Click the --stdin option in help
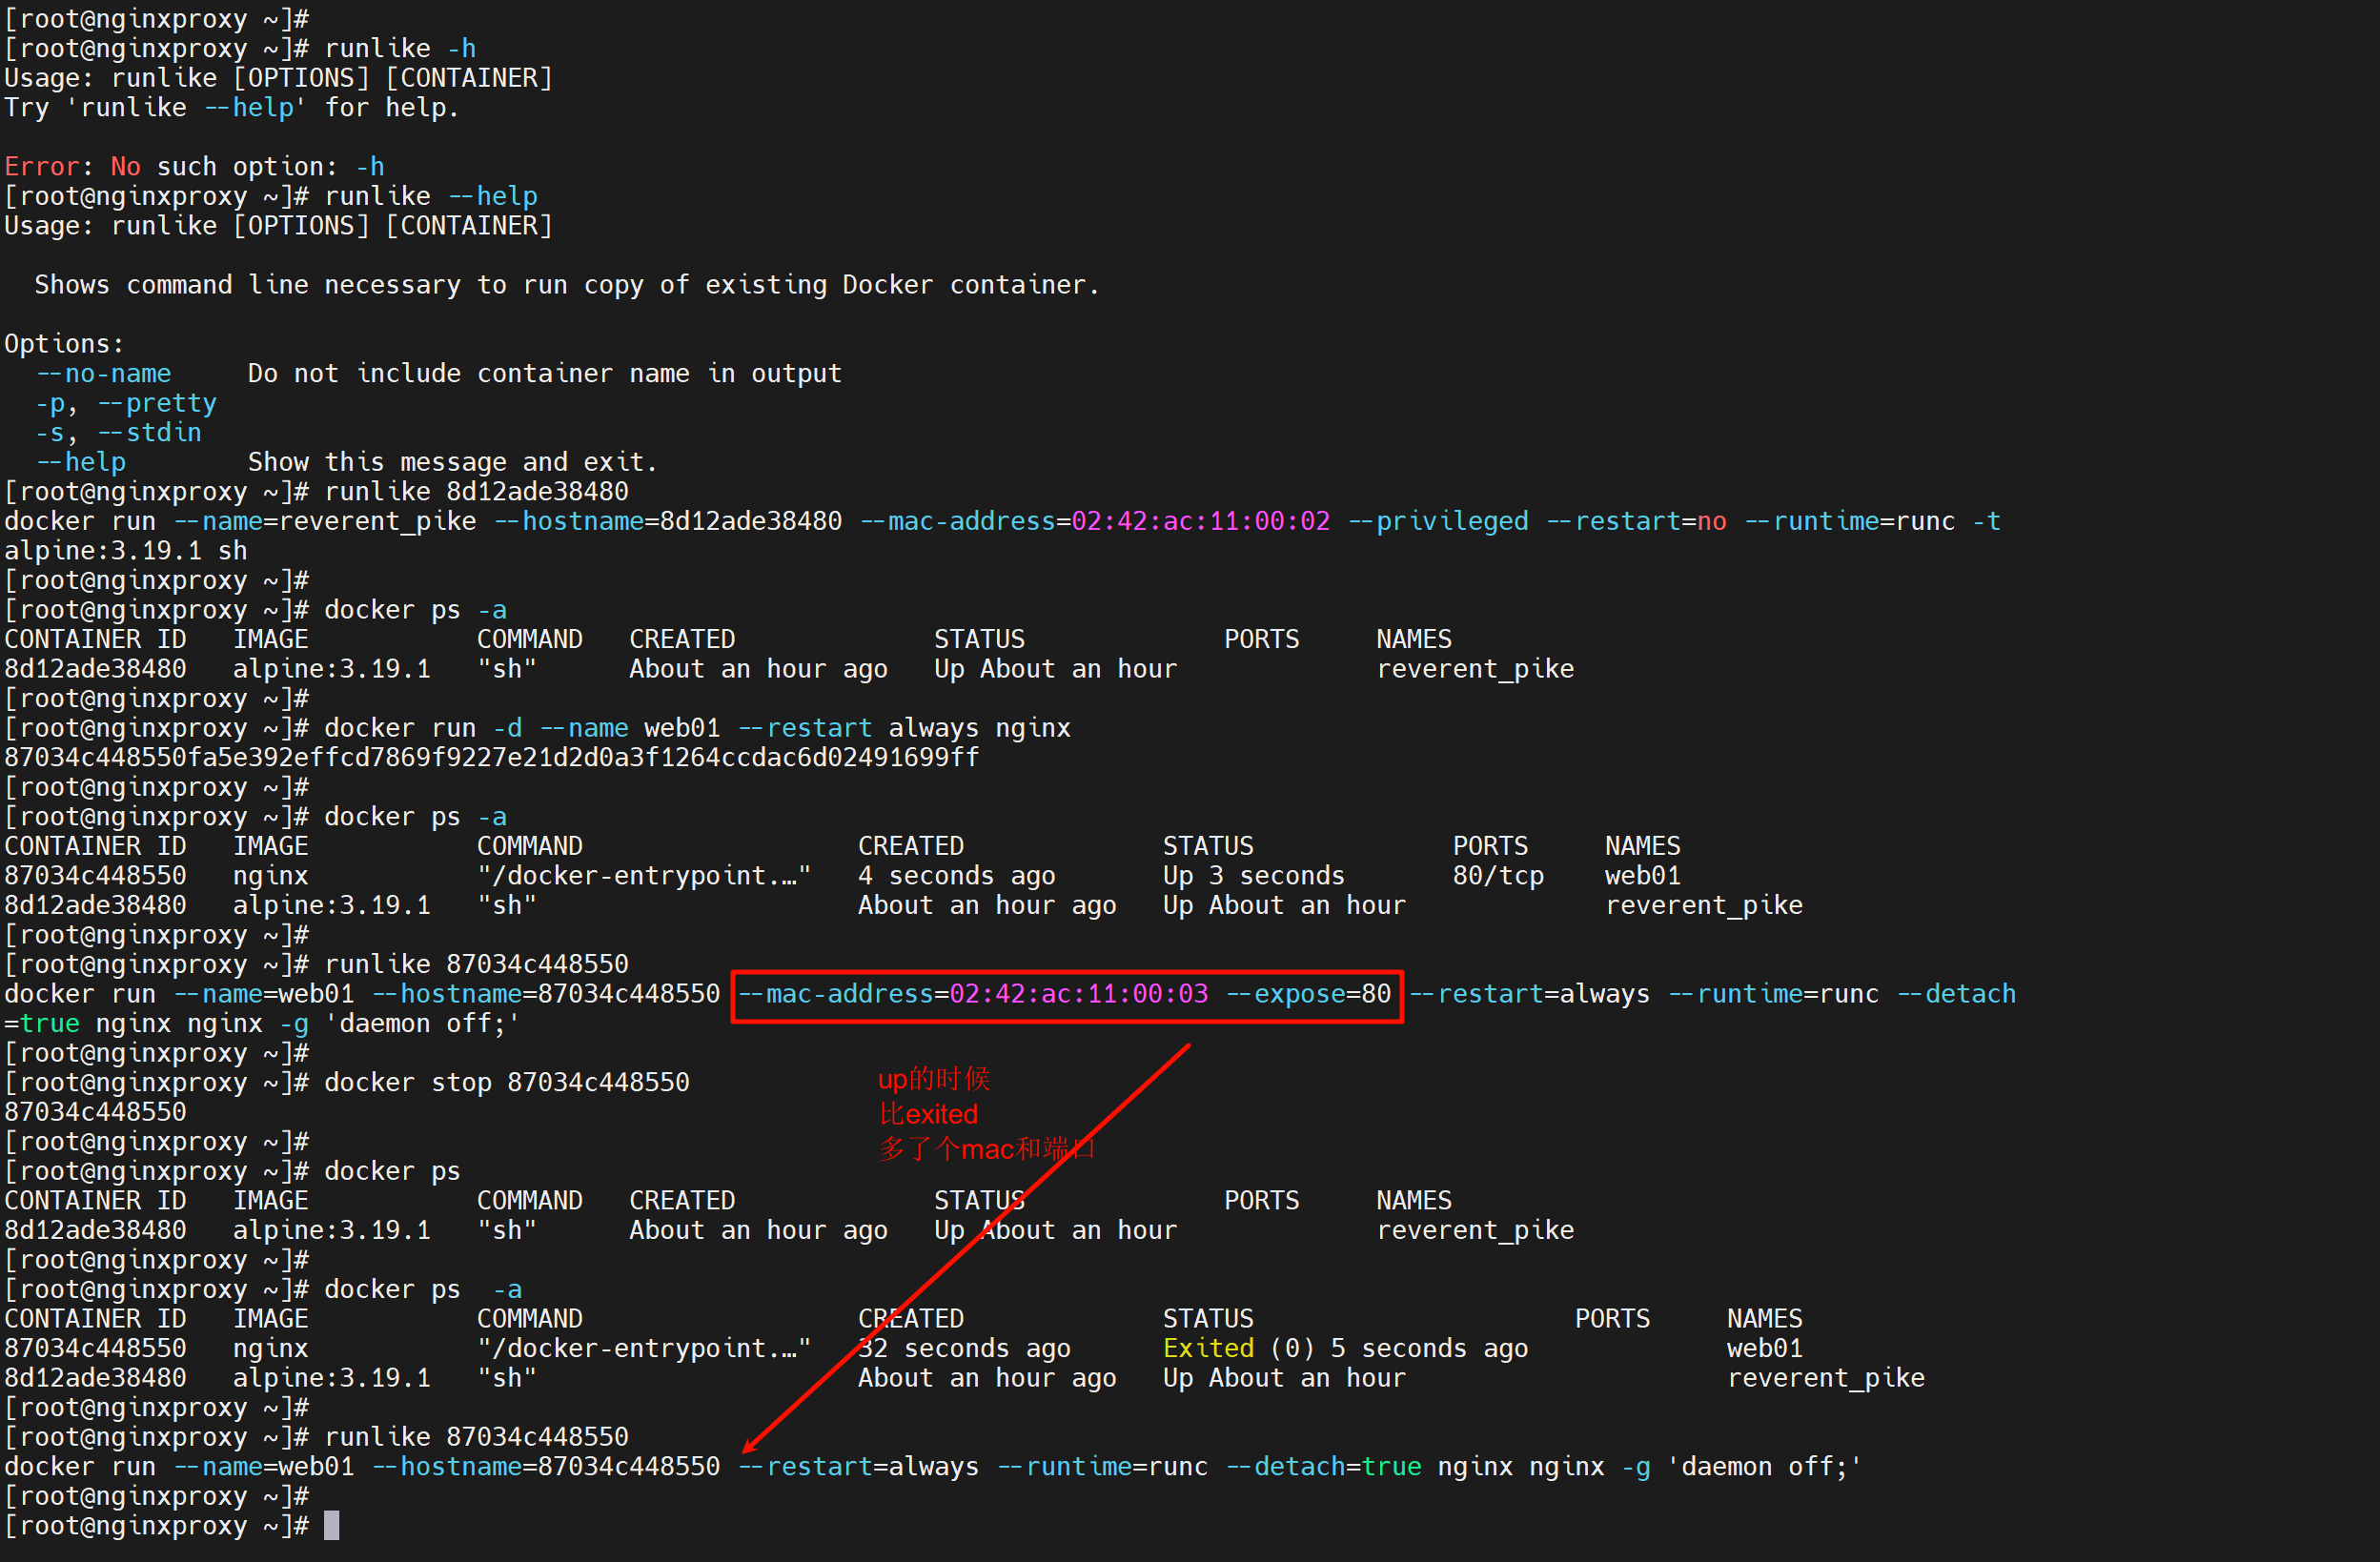Screen dimensions: 2380x1562 [x=148, y=432]
